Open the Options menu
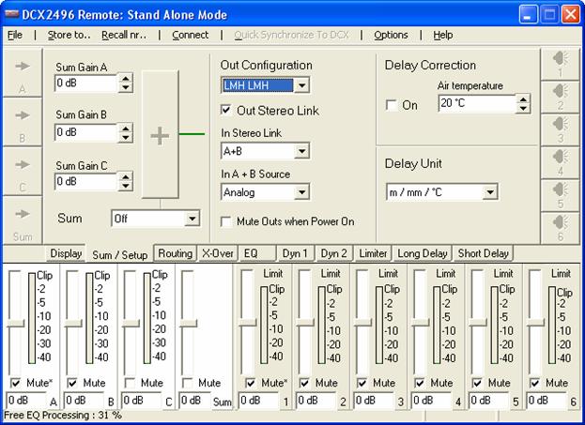The height and width of the screenshot is (425, 585). pos(391,35)
